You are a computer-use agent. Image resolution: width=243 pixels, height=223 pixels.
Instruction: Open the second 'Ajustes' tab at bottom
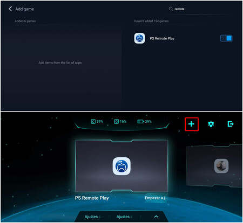pyautogui.click(x=125, y=217)
